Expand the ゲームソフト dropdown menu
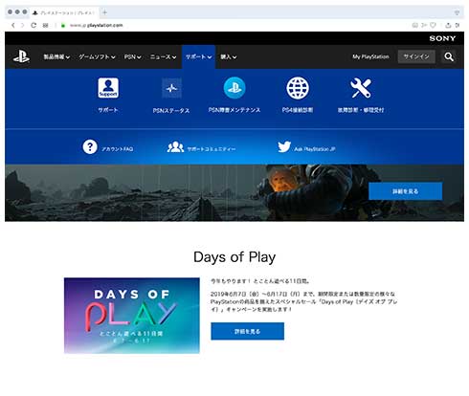 point(97,56)
